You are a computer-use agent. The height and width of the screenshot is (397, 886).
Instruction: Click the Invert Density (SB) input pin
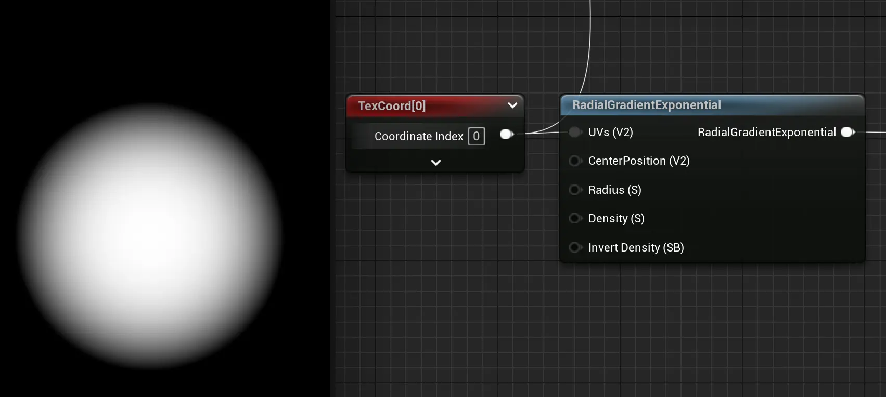coord(575,247)
